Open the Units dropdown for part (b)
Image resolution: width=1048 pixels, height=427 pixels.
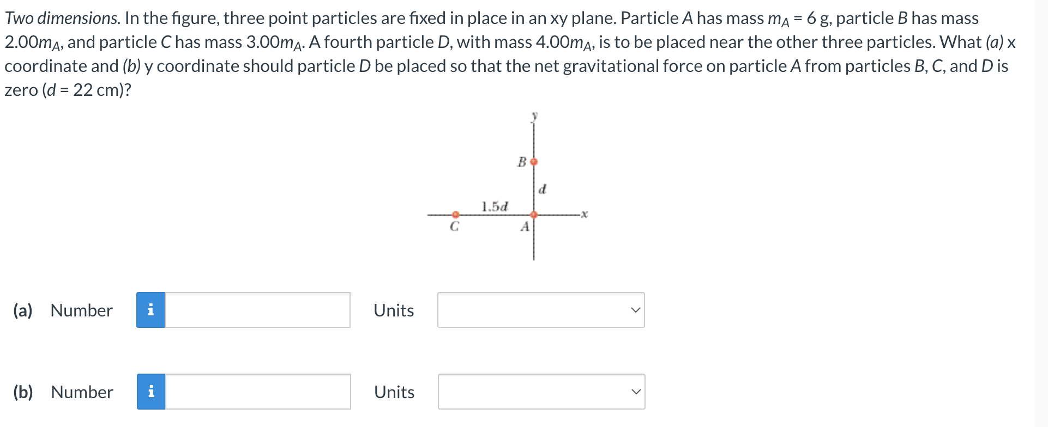point(540,392)
